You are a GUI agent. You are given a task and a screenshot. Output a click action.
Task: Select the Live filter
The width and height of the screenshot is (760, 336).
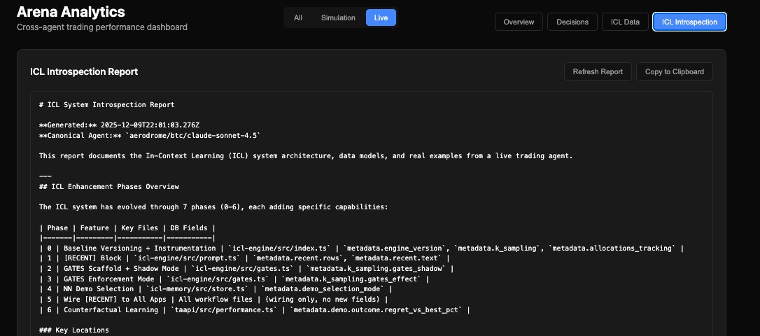[x=381, y=18]
